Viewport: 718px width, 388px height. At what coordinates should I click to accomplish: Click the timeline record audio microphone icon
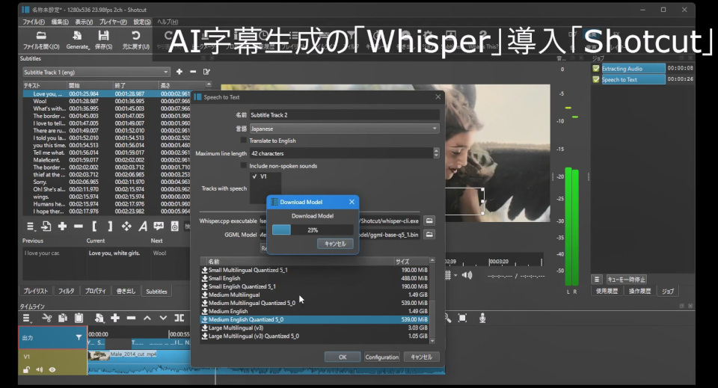[482, 318]
